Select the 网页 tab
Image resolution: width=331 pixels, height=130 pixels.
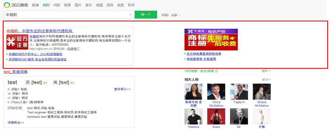pos(46,5)
